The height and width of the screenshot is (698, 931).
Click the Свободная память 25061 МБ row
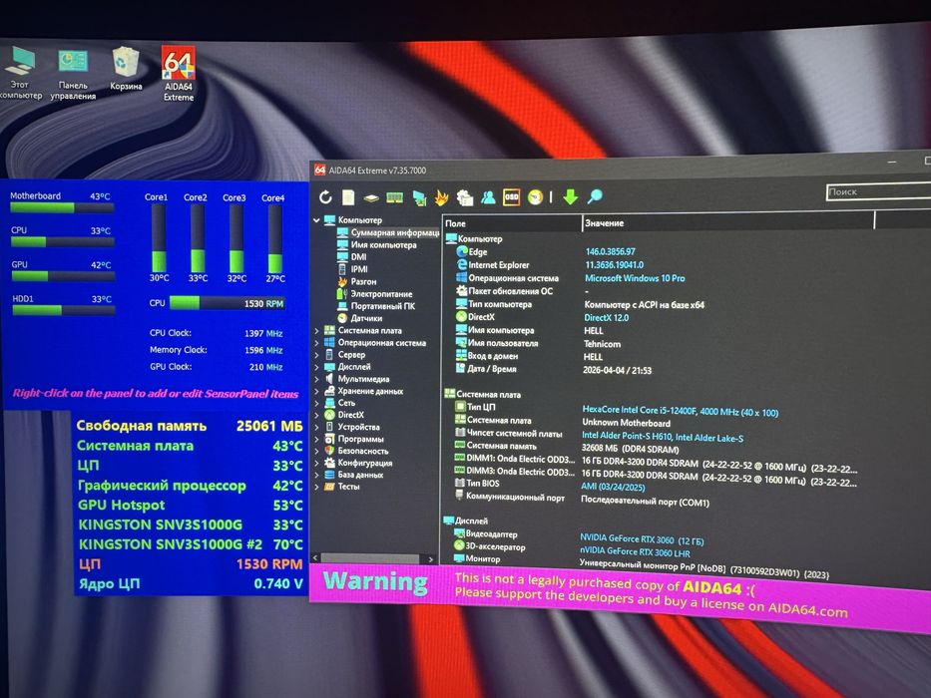(190, 426)
